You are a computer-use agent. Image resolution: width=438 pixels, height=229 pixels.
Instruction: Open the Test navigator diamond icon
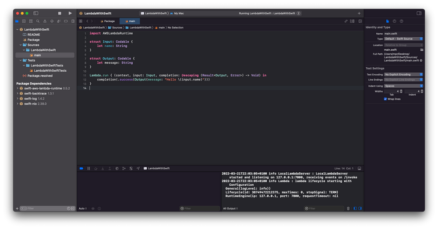(x=52, y=21)
